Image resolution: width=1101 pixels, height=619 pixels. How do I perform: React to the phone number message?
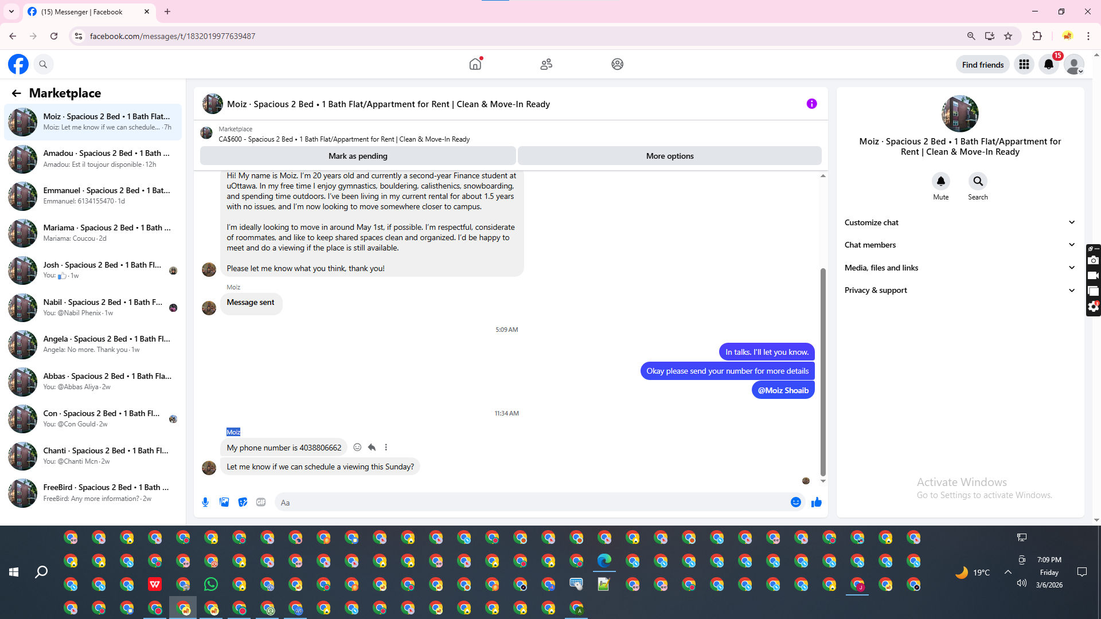click(x=357, y=448)
